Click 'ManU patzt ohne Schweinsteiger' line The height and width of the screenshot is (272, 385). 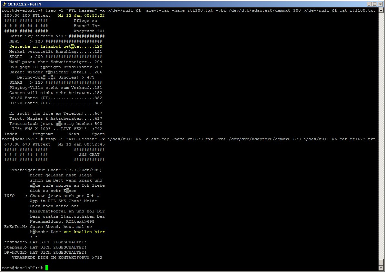click(x=56, y=62)
